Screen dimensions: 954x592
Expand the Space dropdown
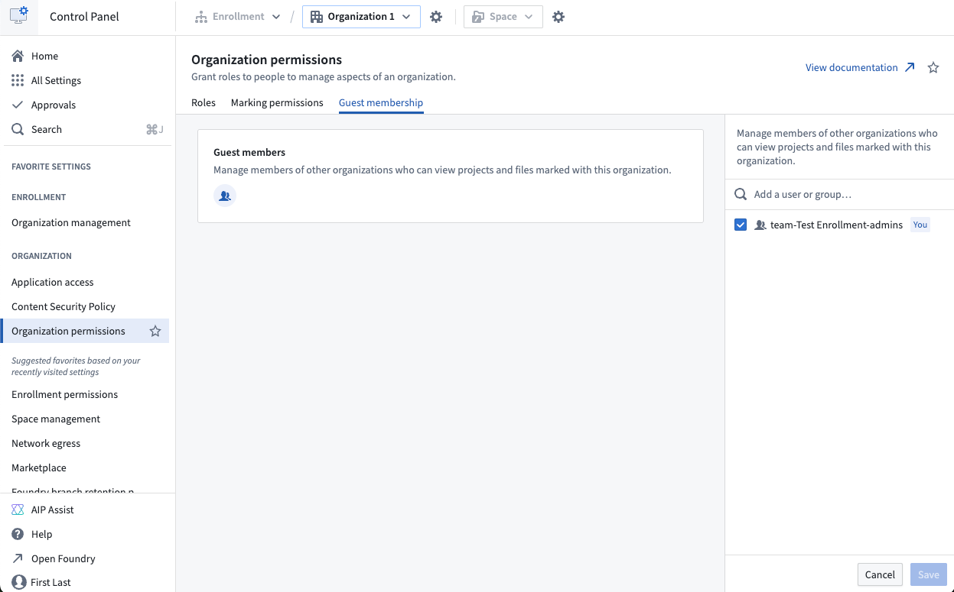(503, 17)
